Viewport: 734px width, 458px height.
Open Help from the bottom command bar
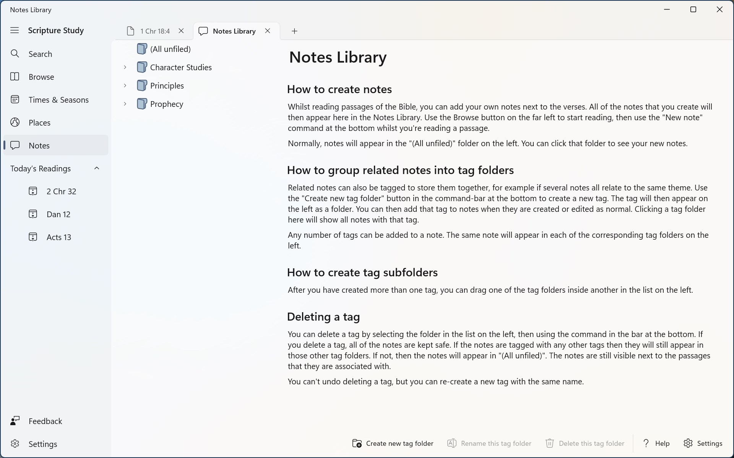(x=656, y=443)
